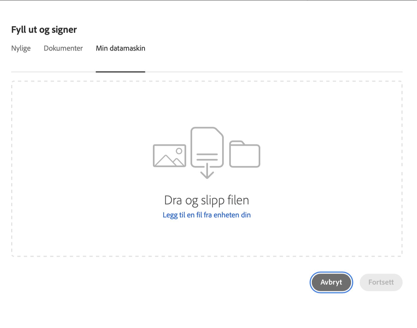This screenshot has width=417, height=328.
Task: Switch to the Nylige tab
Action: click(21, 48)
